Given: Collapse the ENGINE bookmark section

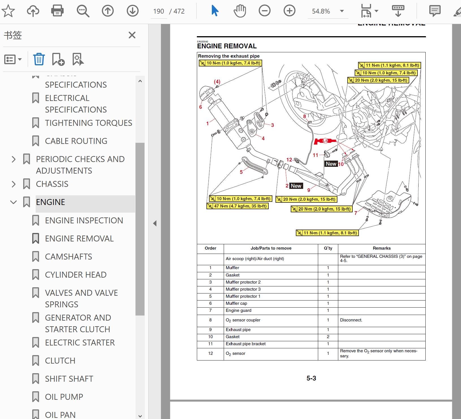Looking at the screenshot, I should pyautogui.click(x=14, y=202).
